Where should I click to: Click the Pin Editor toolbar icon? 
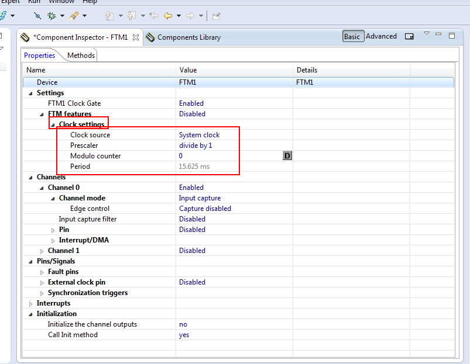point(217,16)
